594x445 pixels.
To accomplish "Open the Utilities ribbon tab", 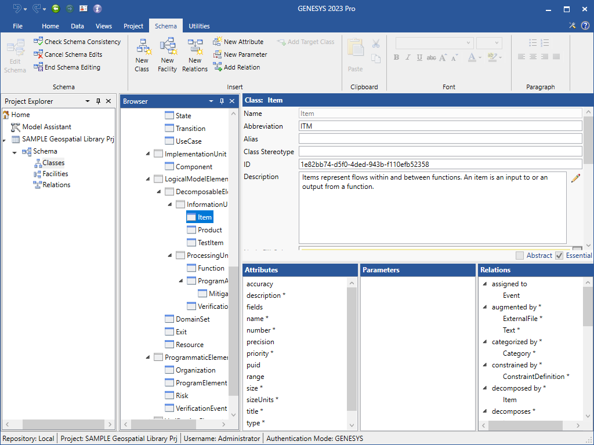I will coord(199,26).
